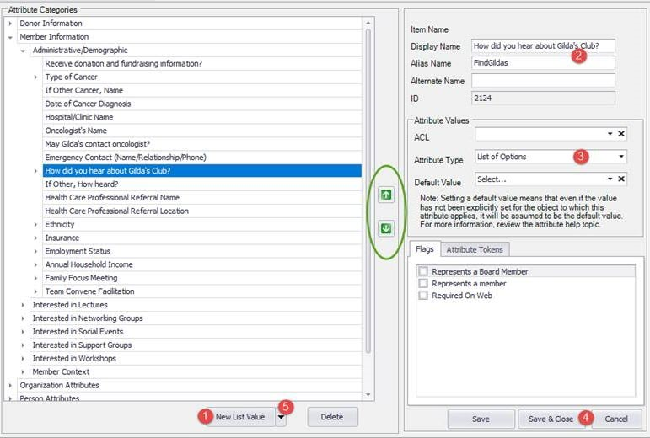Check Represents a member flag
The height and width of the screenshot is (438, 650).
tap(423, 283)
